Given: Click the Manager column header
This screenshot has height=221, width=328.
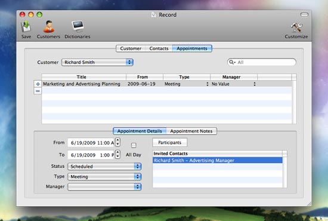Looking at the screenshot, I should [x=234, y=77].
